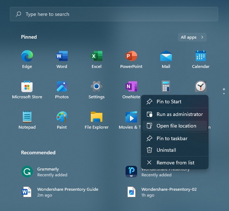Image resolution: width=229 pixels, height=211 pixels.
Task: Open the Wondershare Presentory app icon
Action: pyautogui.click(x=131, y=172)
